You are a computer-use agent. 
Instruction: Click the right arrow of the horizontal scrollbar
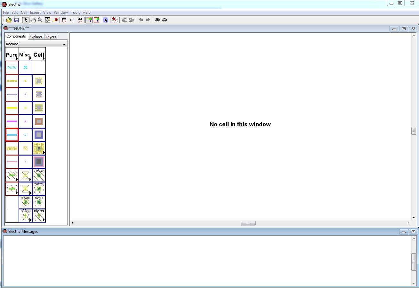pos(408,223)
